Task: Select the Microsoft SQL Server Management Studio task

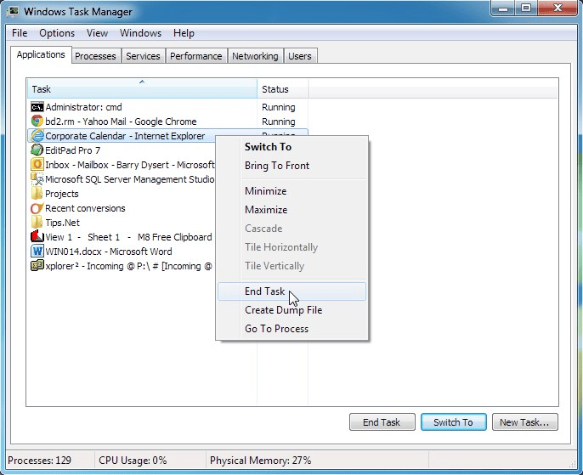Action: (x=122, y=179)
